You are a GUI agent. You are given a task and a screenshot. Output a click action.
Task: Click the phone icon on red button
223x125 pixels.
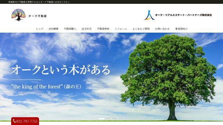click(x=14, y=121)
